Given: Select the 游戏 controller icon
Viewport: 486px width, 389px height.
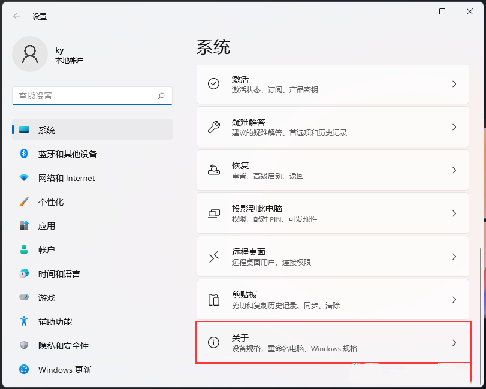Looking at the screenshot, I should pyautogui.click(x=23, y=298).
